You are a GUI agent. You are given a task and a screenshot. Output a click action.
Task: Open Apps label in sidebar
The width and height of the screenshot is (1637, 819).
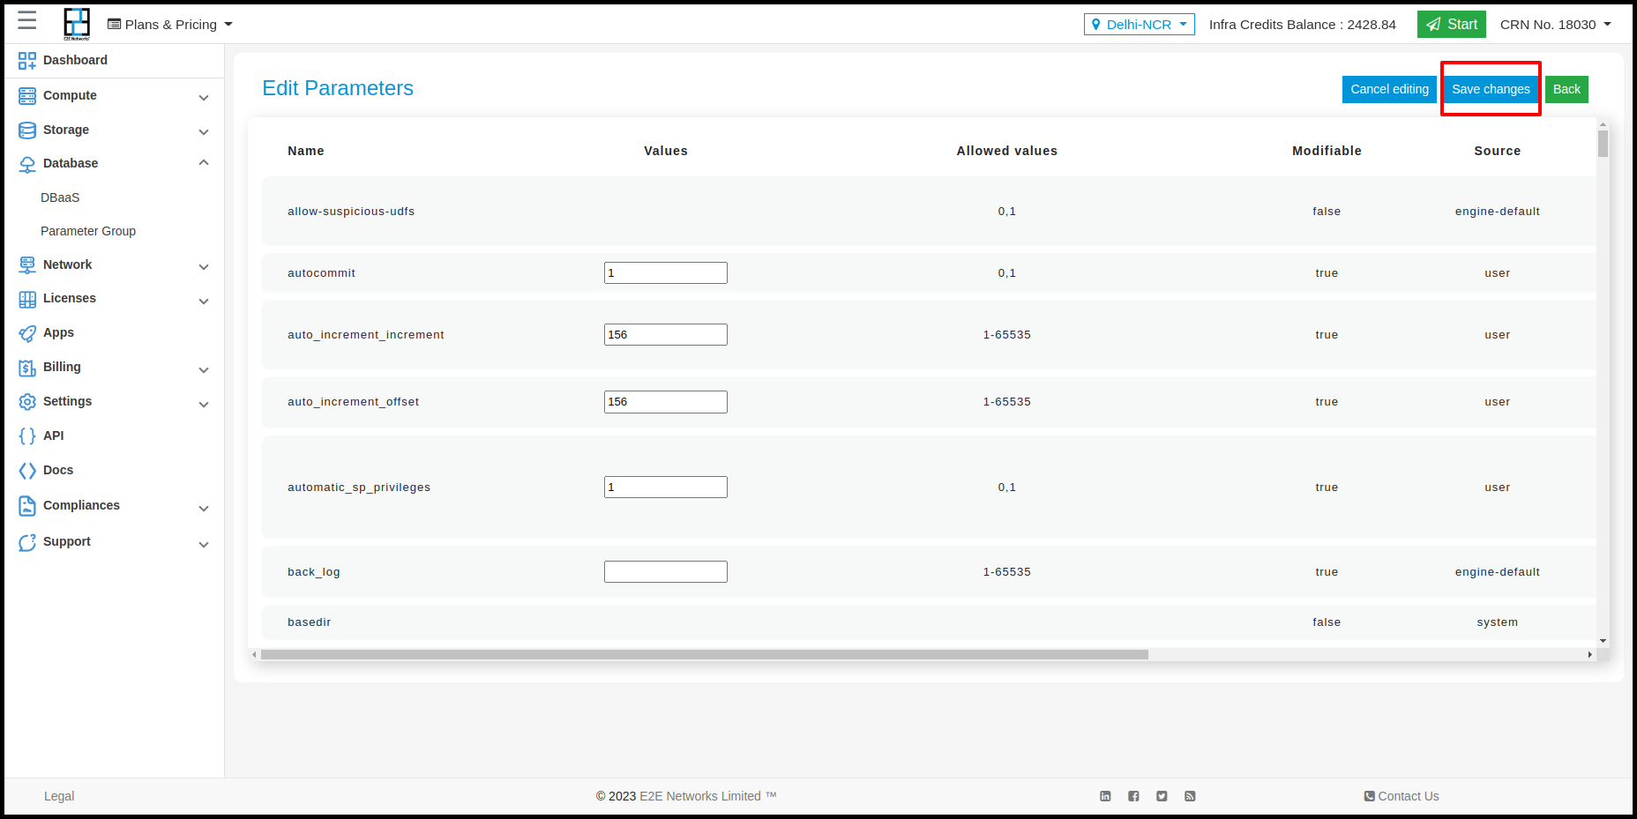[58, 332]
